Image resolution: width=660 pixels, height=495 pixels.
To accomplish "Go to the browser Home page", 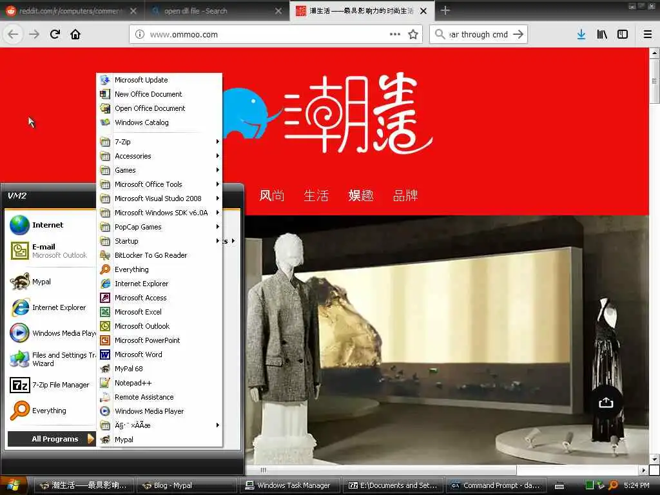I will point(75,34).
